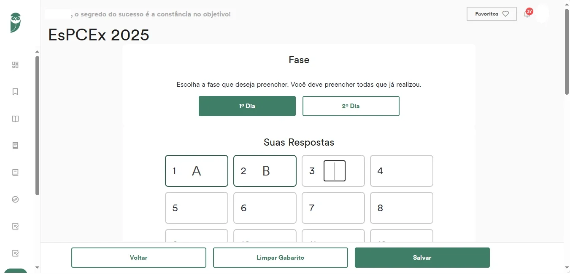Screen dimensions: 570x274
Task: Select the 1º Dia phase
Action: pos(247,106)
